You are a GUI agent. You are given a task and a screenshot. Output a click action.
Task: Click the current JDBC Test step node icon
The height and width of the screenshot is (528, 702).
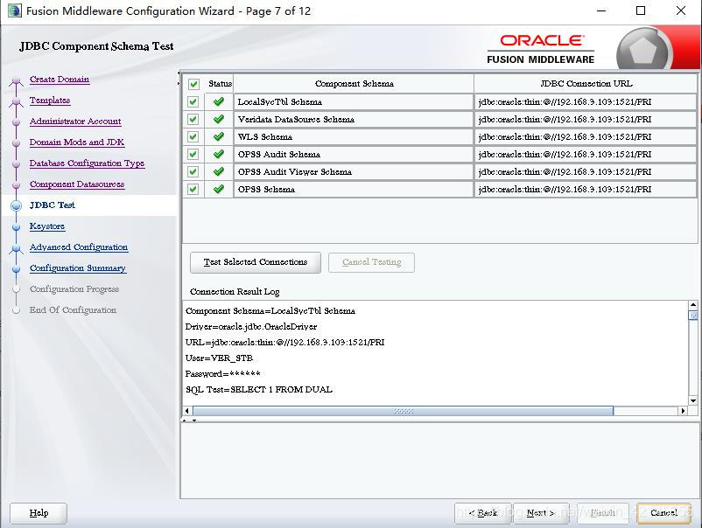coord(16,205)
